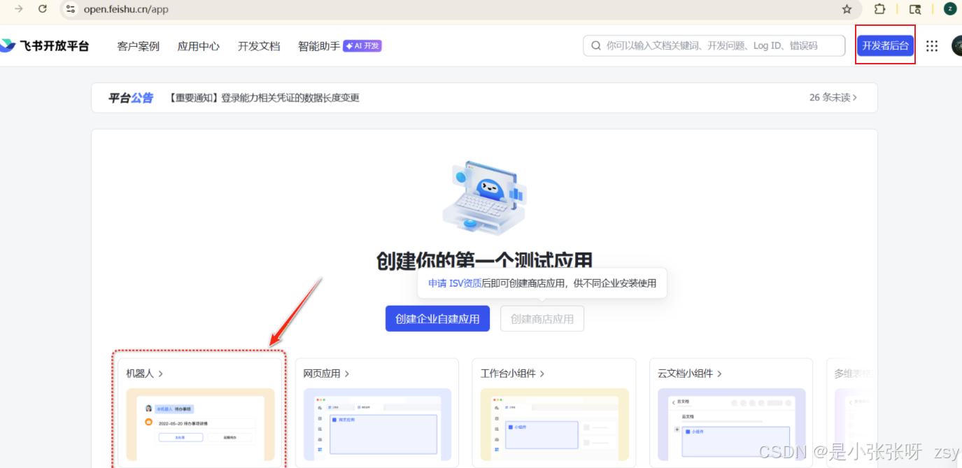962x468 pixels.
Task: Open 智能助手 in the top navigation
Action: point(319,46)
